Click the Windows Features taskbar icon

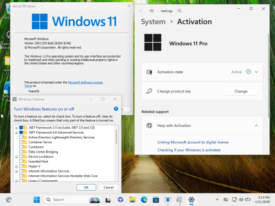179,199
